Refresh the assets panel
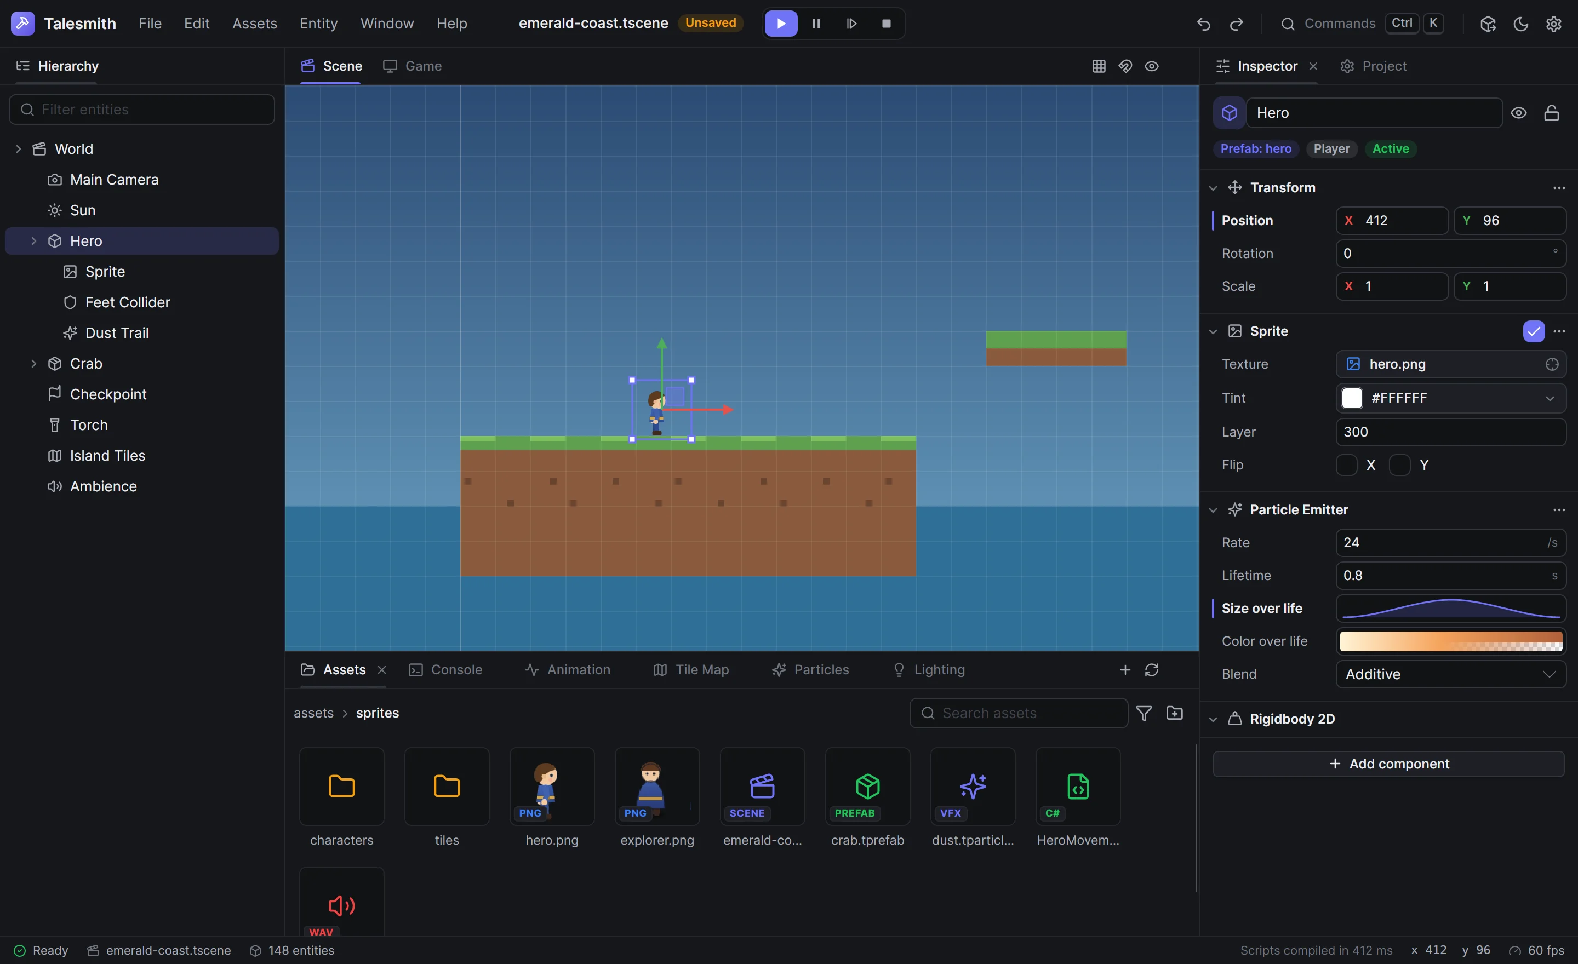Viewport: 1578px width, 964px height. coord(1151,669)
